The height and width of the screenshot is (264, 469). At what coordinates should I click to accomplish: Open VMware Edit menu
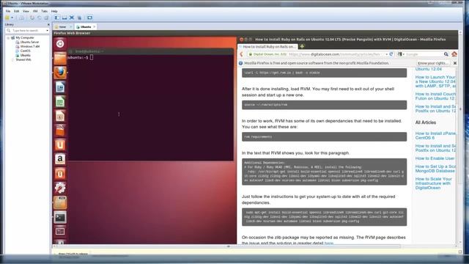pos(16,11)
